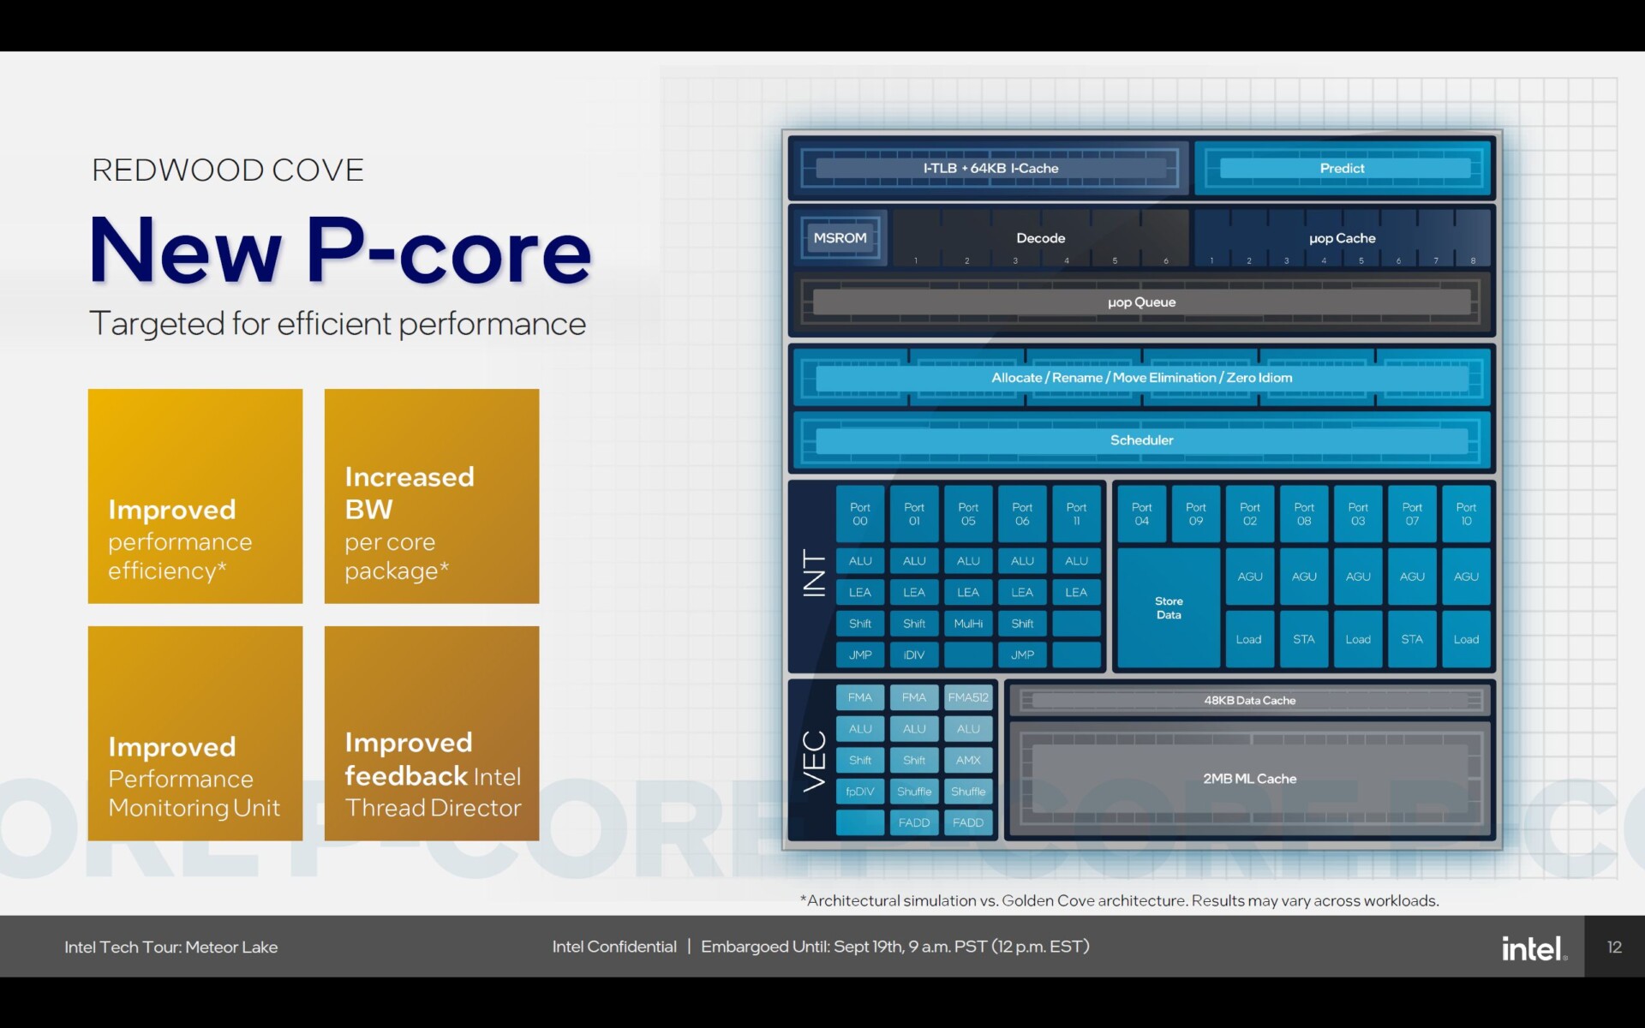Viewport: 1645px width, 1028px height.
Task: Click the architectural simulation footnote text
Action: click(1119, 901)
